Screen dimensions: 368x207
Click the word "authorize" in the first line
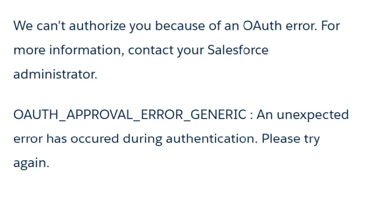click(97, 26)
